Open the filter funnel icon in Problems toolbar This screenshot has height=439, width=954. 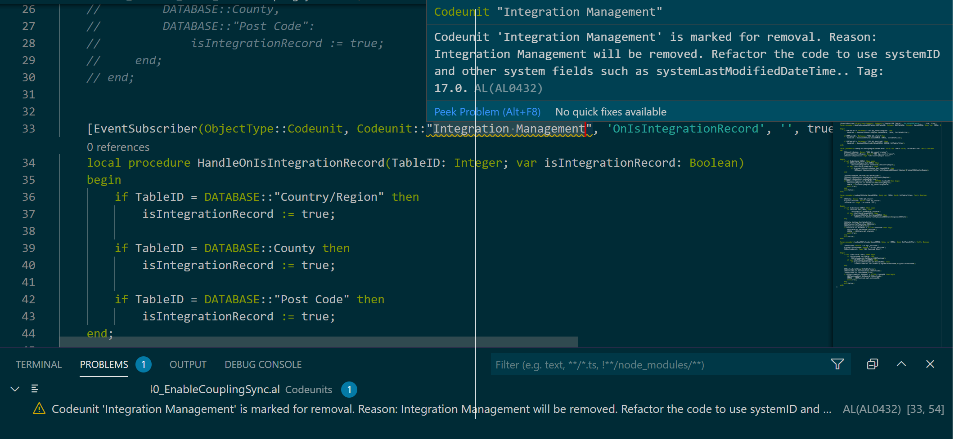tap(837, 364)
